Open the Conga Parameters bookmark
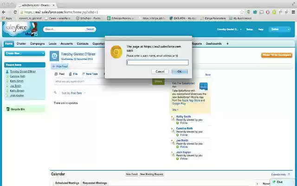The height and width of the screenshot is (186, 297). pos(213,19)
